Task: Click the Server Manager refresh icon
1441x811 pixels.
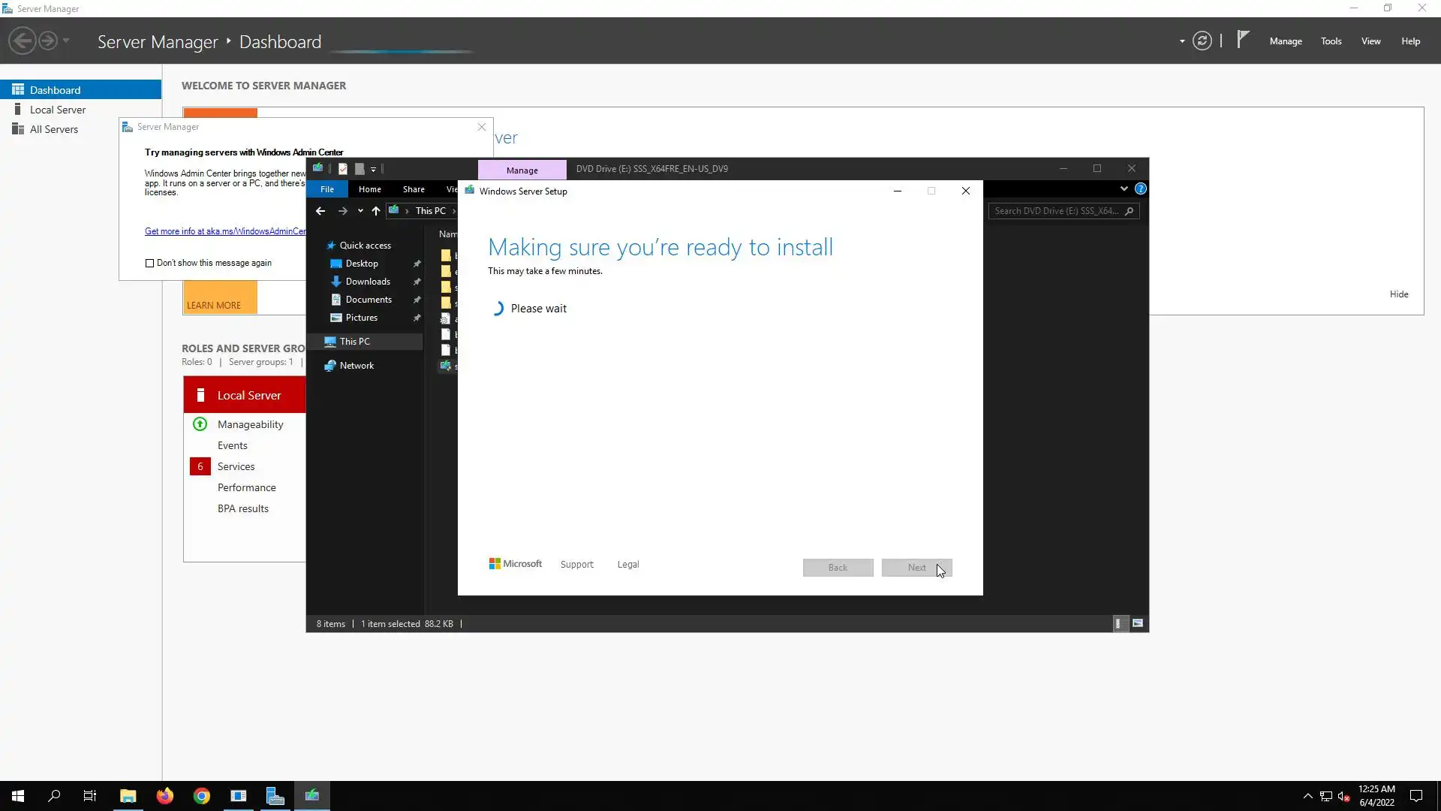Action: click(1202, 41)
